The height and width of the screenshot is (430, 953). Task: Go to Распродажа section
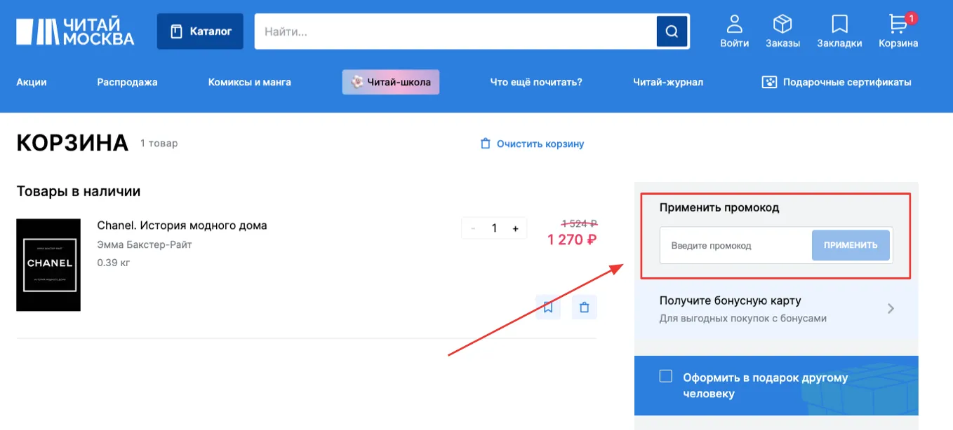click(x=127, y=82)
